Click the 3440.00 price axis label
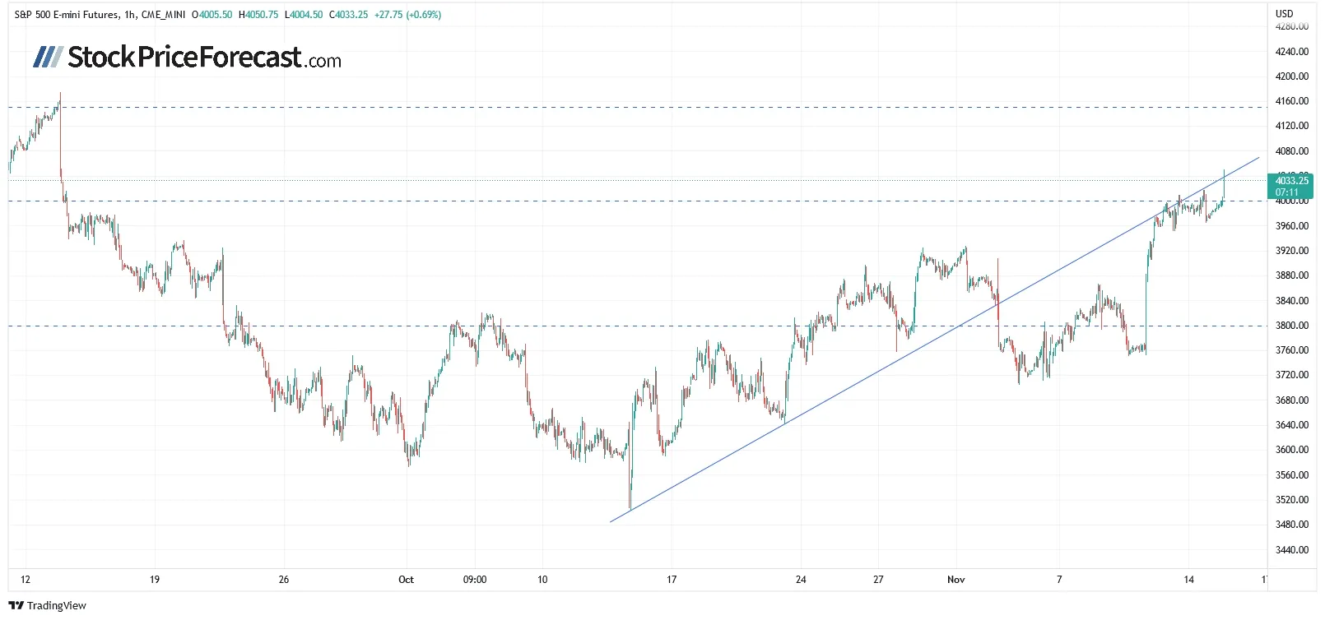 click(x=1291, y=550)
